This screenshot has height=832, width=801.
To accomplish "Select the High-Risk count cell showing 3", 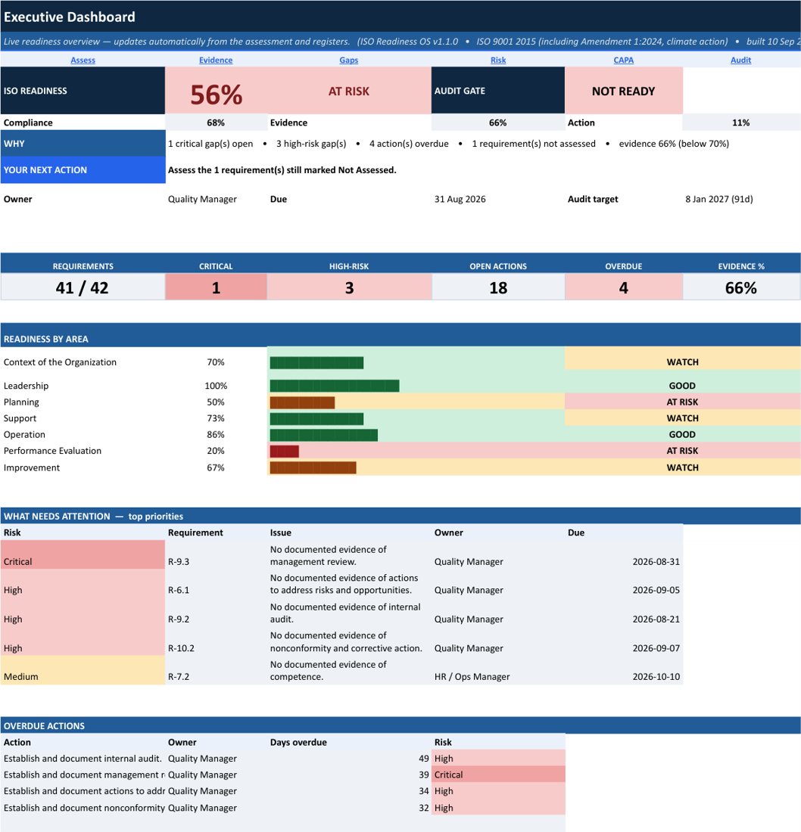I will [349, 287].
